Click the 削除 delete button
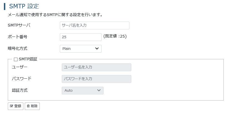Screen dimensions: 229x113 [32, 106]
